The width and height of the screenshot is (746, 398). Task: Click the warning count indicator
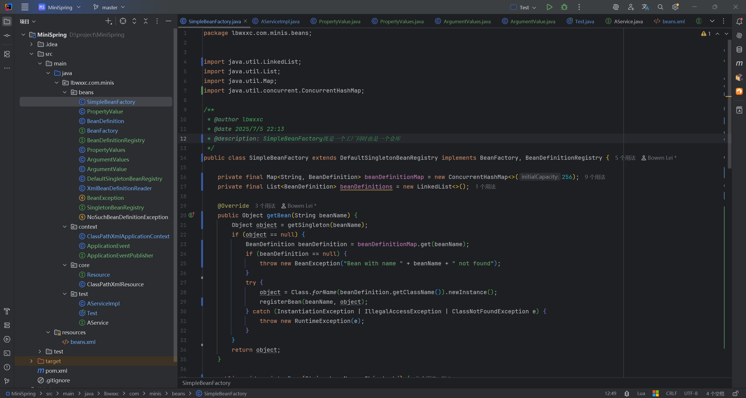pos(706,34)
